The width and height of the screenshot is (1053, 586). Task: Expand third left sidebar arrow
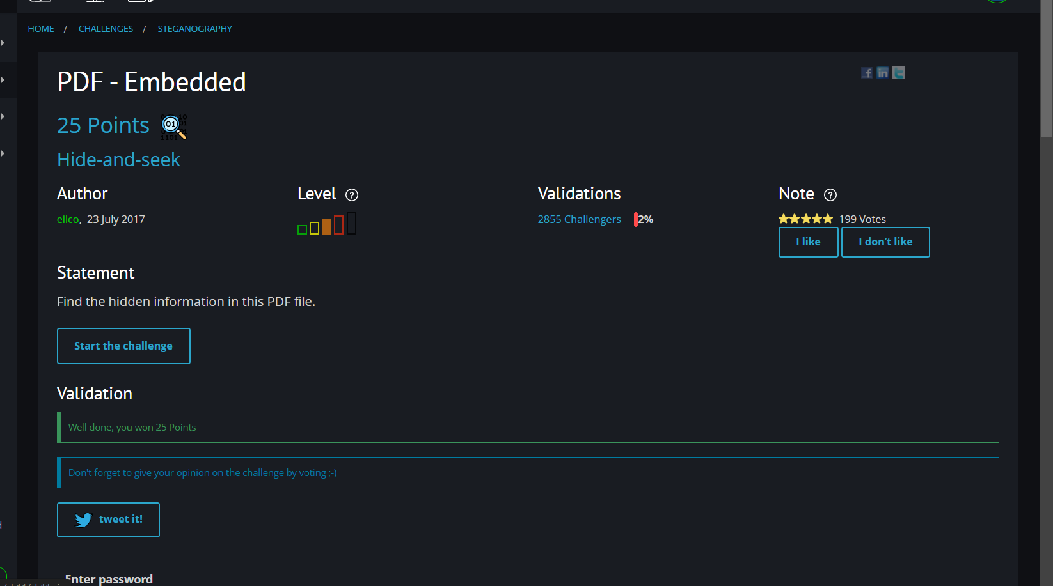[3, 116]
